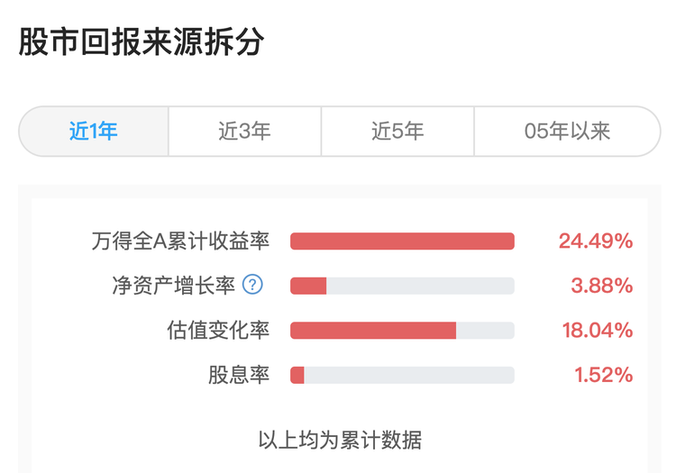Click the 净资产增长率 label text
Viewport: 676px width, 473px height.
[174, 286]
